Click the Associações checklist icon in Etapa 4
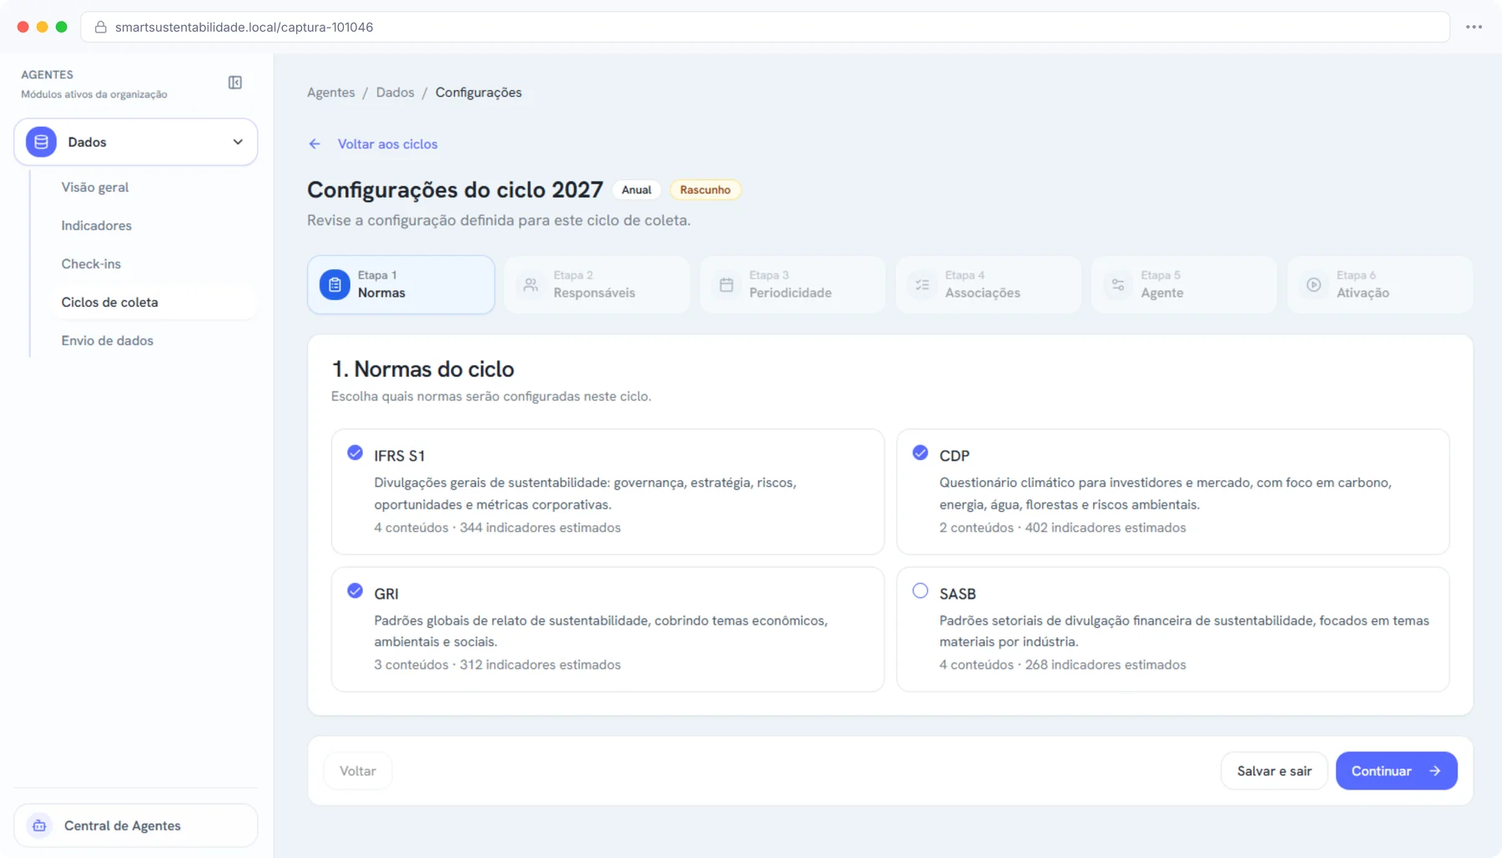The width and height of the screenshot is (1502, 858). coord(922,284)
